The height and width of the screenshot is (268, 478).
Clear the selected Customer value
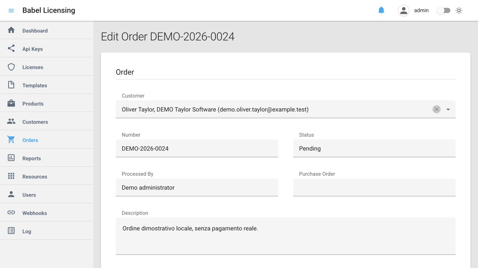[x=437, y=109]
